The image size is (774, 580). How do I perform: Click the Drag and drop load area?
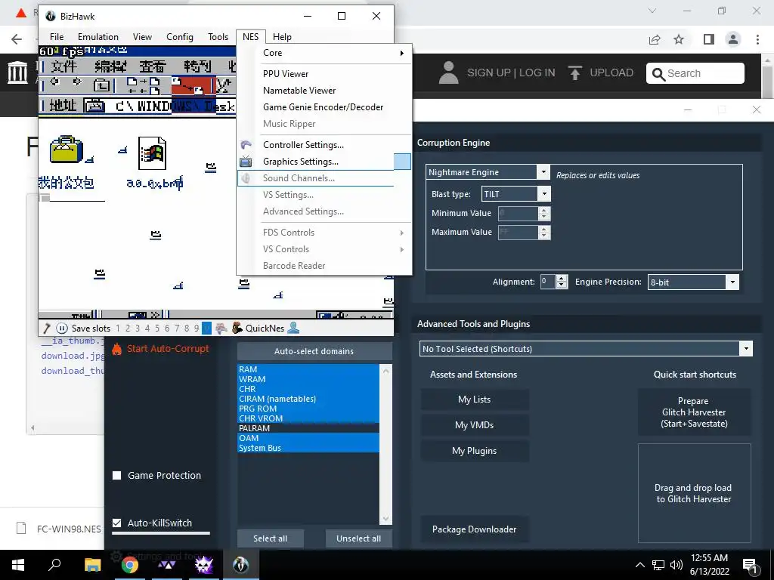coord(694,493)
